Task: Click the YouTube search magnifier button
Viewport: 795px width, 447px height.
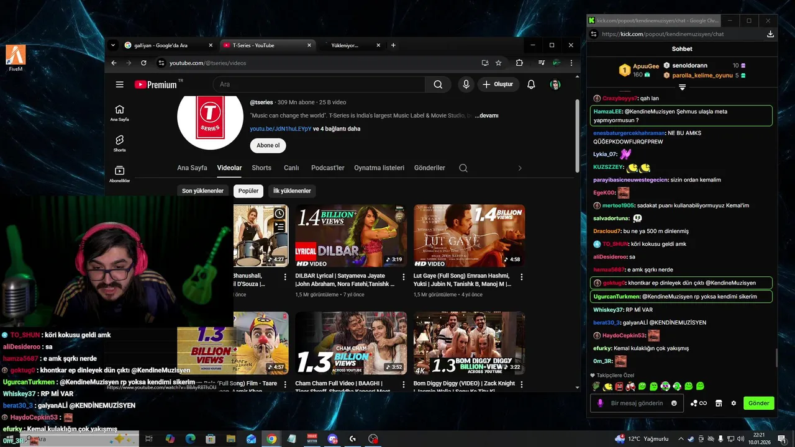Action: coord(438,84)
